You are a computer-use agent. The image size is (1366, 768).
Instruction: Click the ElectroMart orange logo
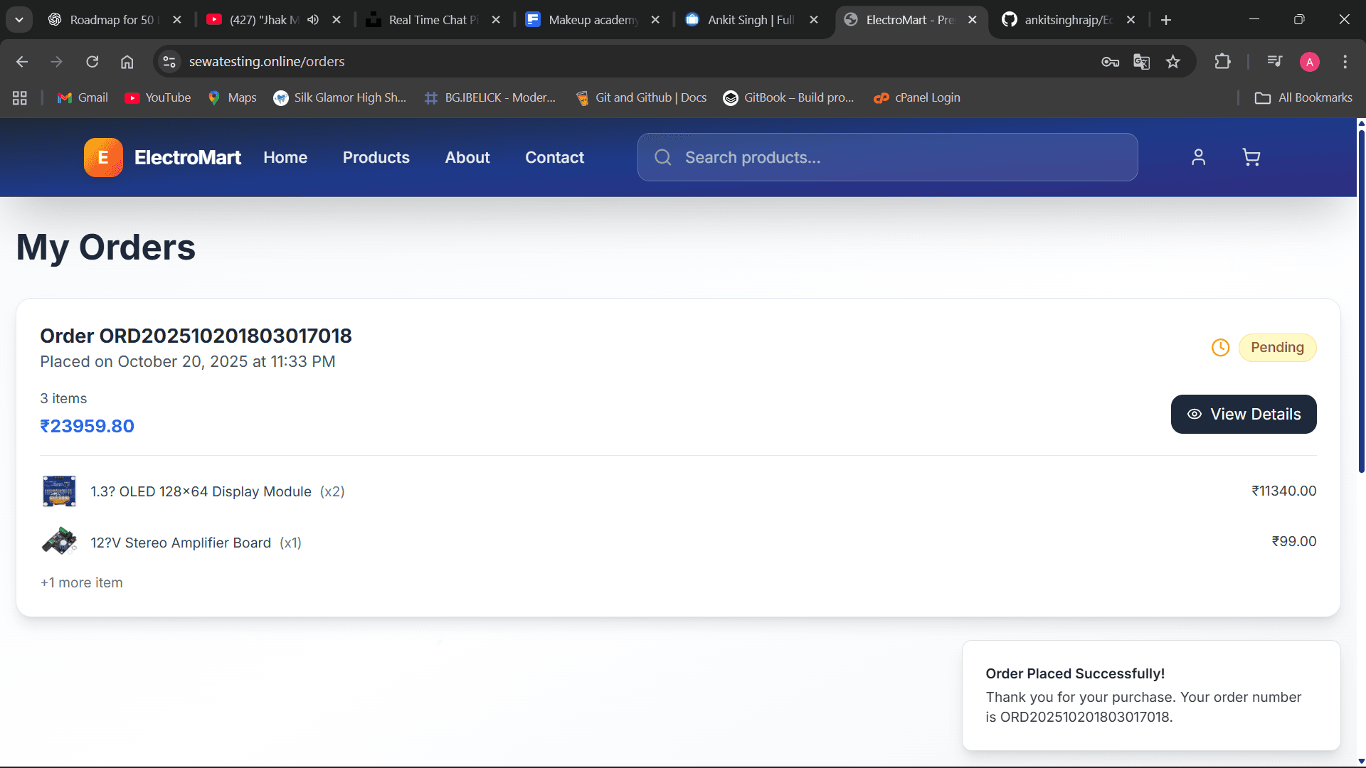[103, 157]
